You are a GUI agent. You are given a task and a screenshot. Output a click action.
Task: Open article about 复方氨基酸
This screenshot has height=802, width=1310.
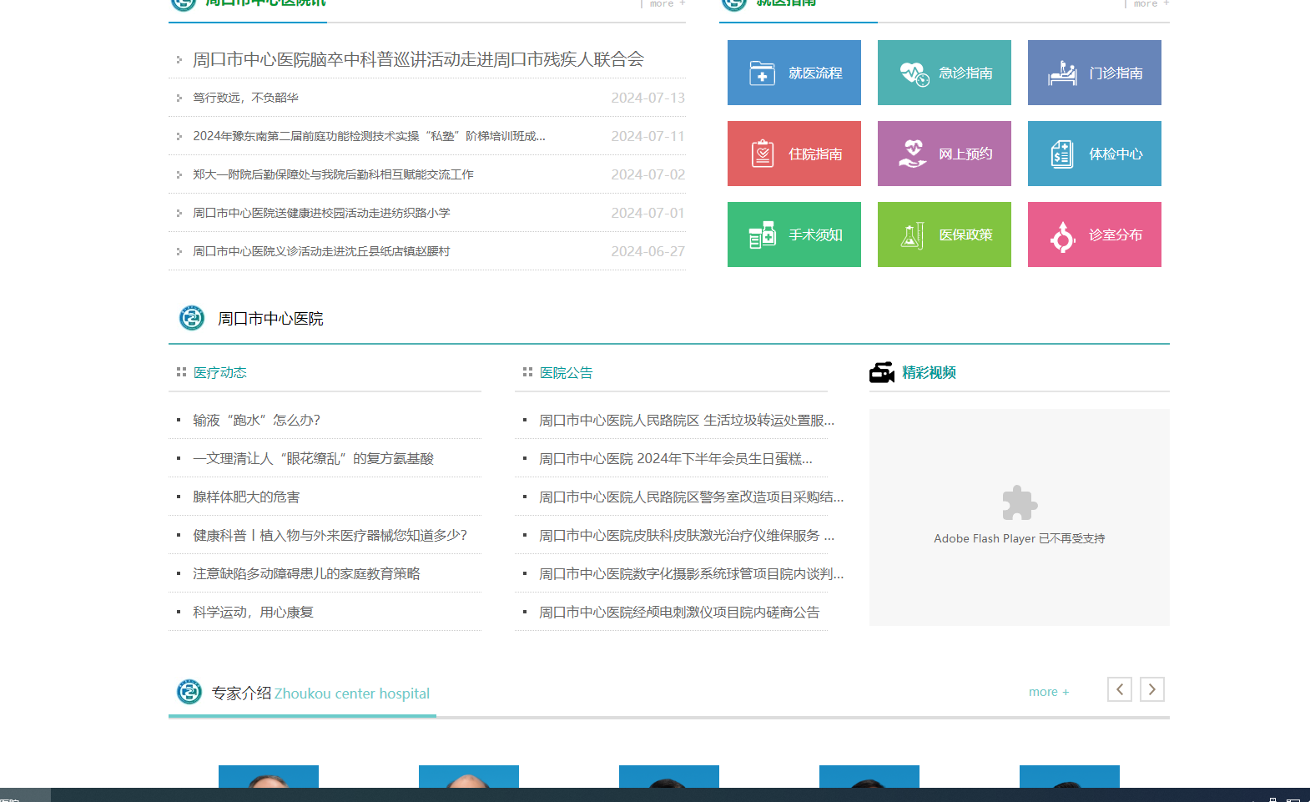pyautogui.click(x=313, y=458)
